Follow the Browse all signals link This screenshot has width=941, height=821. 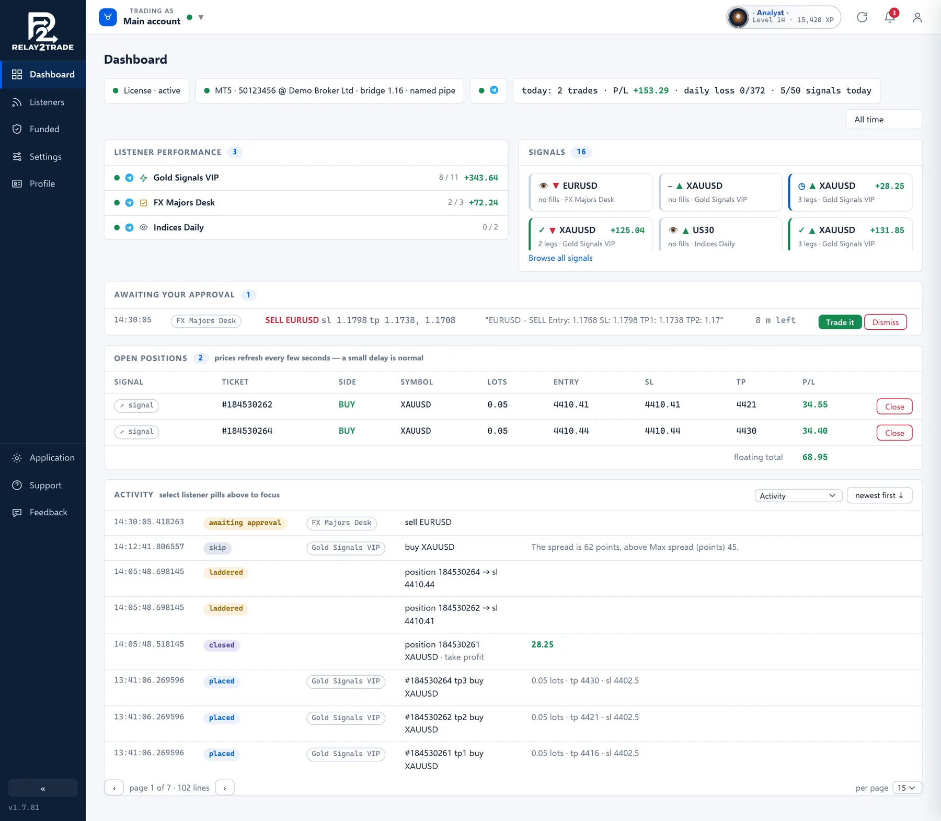[560, 258]
